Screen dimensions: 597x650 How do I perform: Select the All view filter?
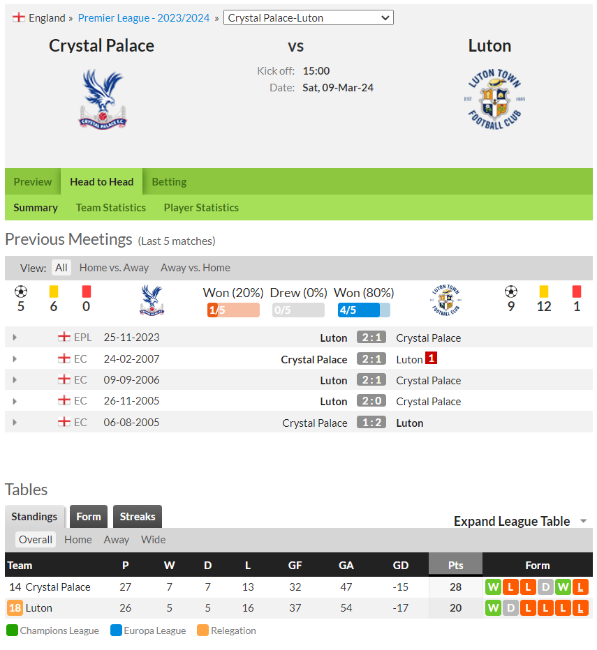click(61, 268)
